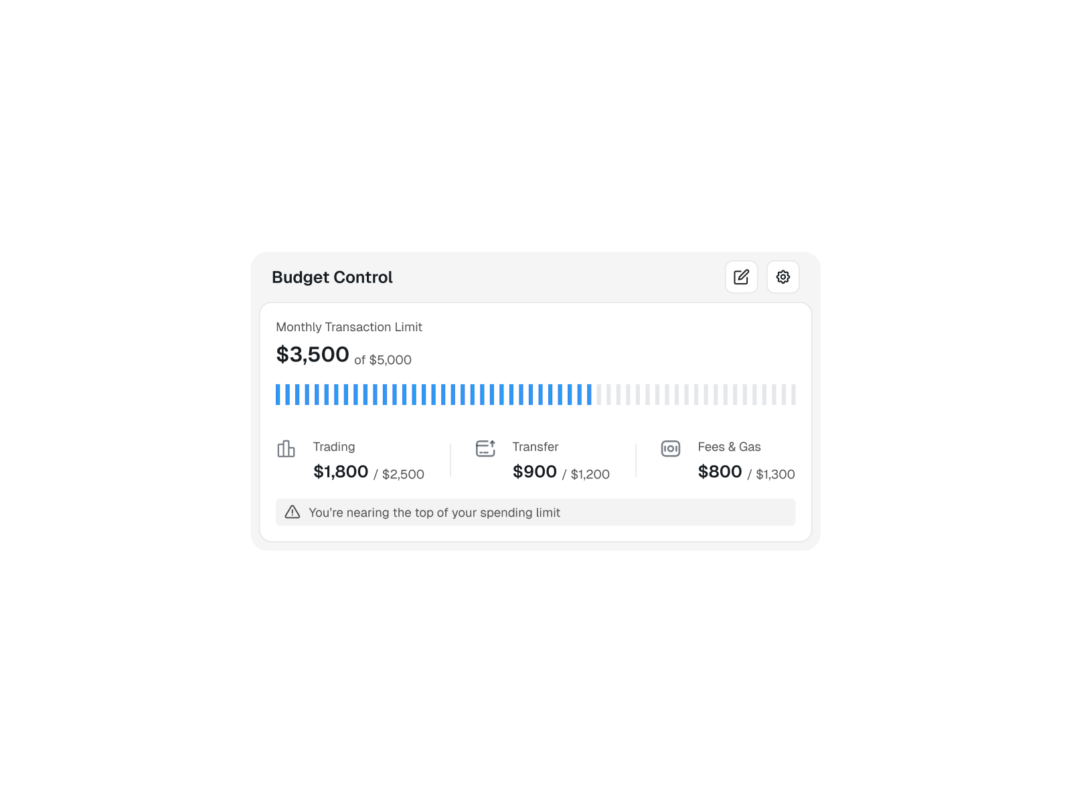Select the Transfer category label
This screenshot has height=803, width=1071.
pos(535,447)
